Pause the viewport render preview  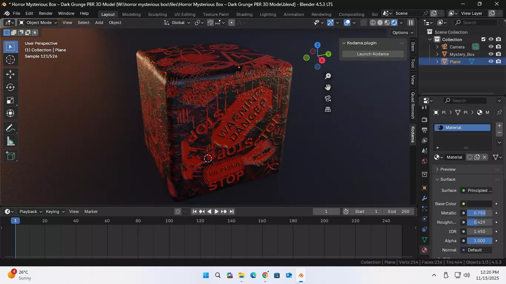point(411,23)
